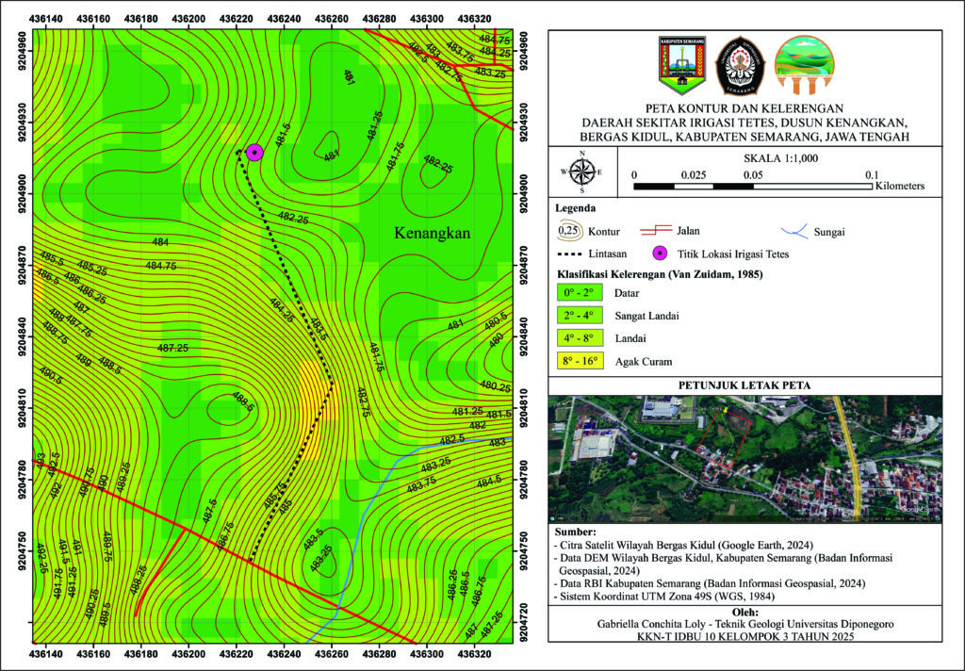Click the "Sangat Landai" legend label

646,317
